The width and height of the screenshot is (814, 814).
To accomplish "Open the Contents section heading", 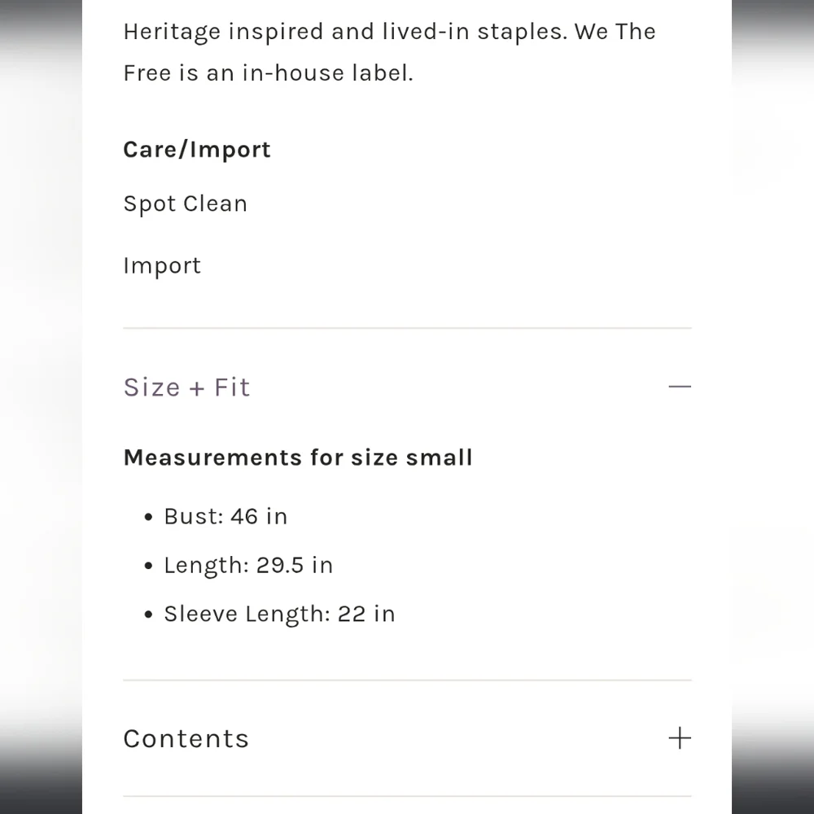I will click(186, 739).
